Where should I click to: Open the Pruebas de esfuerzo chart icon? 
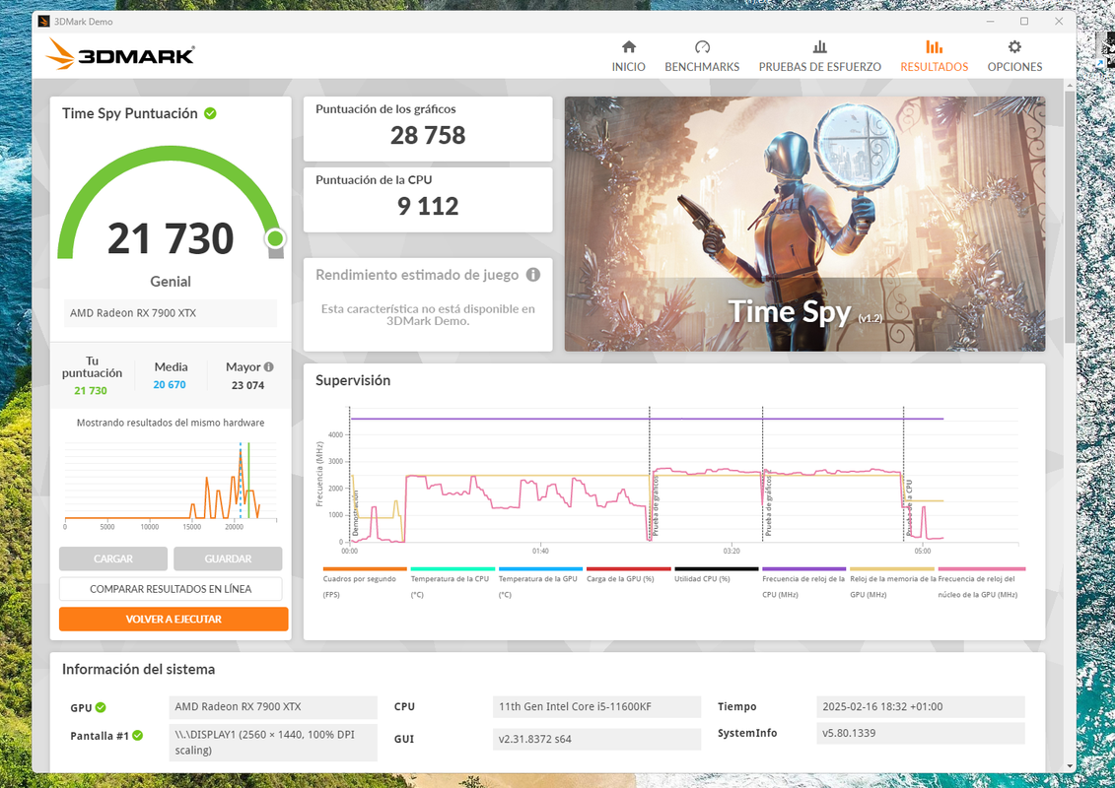tap(820, 47)
